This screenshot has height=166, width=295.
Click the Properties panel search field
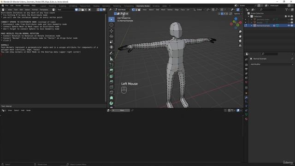(x=270, y=54)
